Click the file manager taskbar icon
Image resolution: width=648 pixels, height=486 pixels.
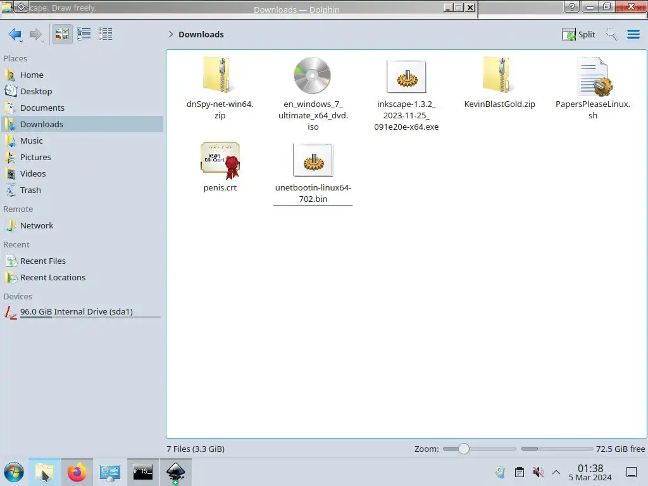point(44,472)
